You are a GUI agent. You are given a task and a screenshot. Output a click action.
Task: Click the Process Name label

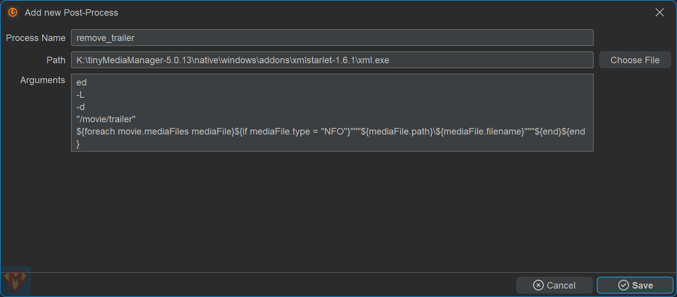36,38
